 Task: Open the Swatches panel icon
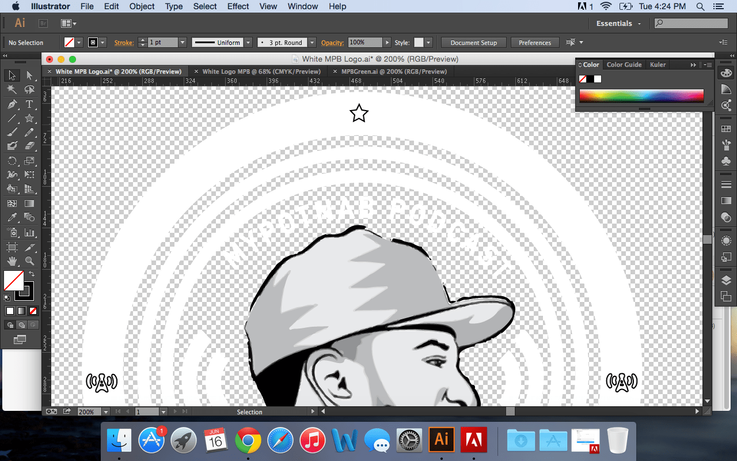click(x=727, y=128)
